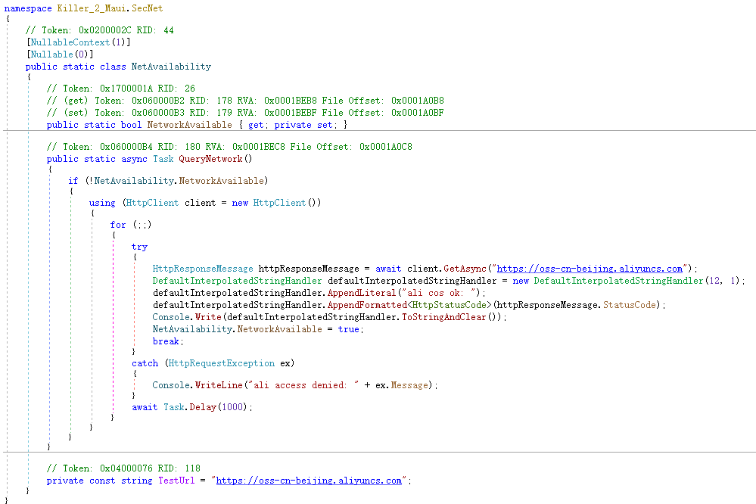Click the Killer_2_Maui namespace segment
This screenshot has height=504, width=756.
(92, 8)
